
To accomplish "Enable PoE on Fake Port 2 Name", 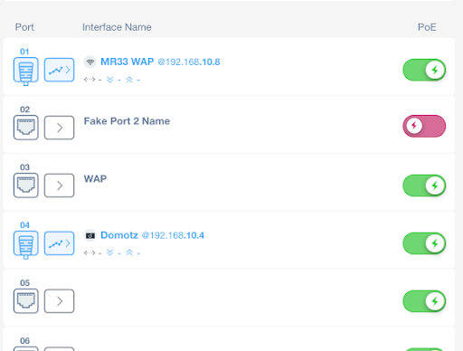I will 424,126.
